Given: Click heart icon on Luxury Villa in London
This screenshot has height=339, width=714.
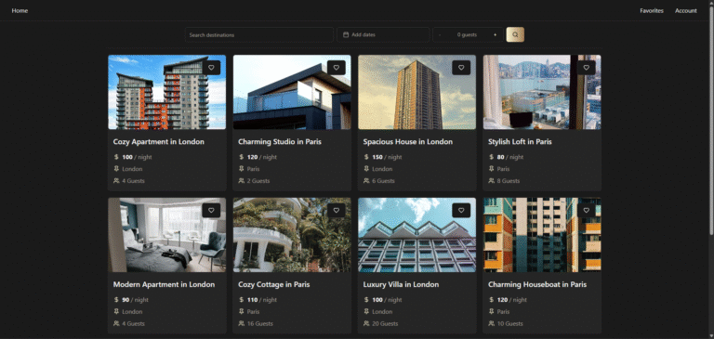Looking at the screenshot, I should (461, 210).
